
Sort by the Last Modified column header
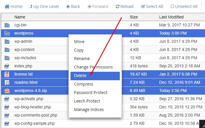point(171,17)
